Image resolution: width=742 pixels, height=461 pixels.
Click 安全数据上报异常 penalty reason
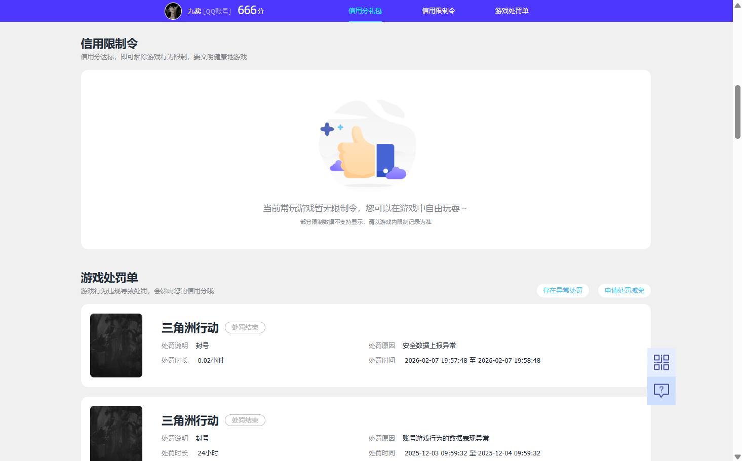click(429, 345)
